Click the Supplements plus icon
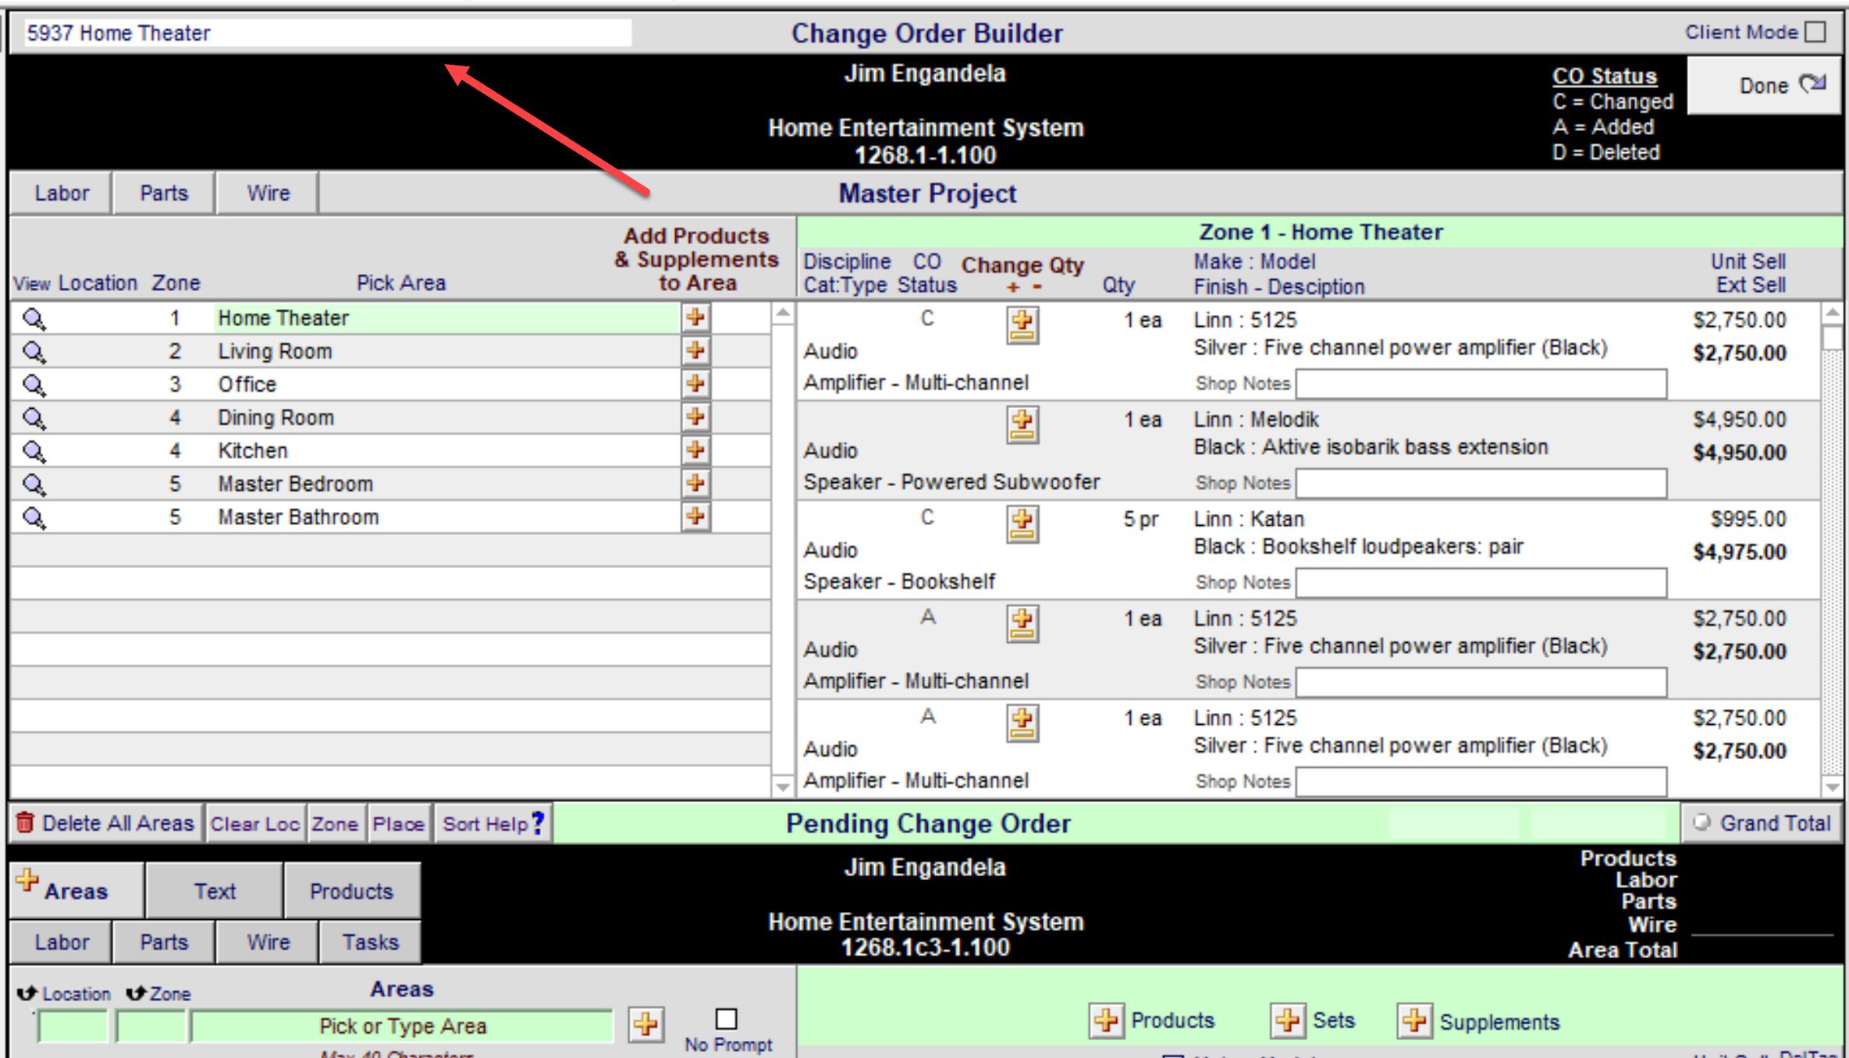Image resolution: width=1849 pixels, height=1058 pixels. (x=1414, y=1021)
